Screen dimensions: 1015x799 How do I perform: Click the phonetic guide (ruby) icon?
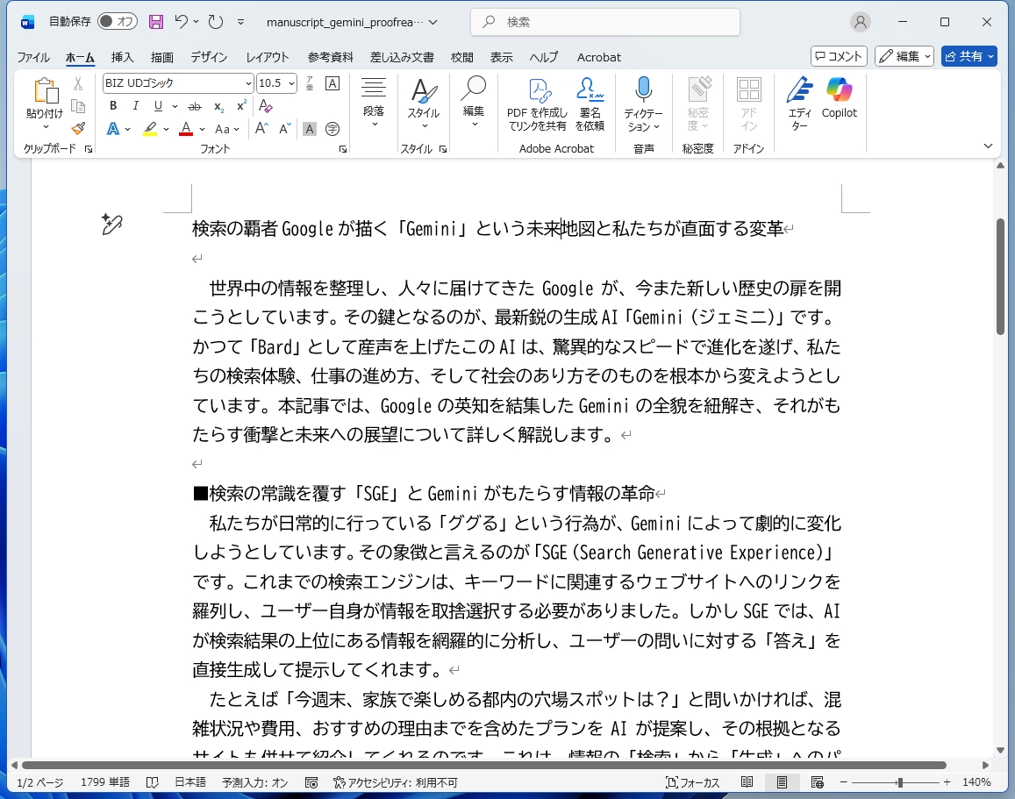(x=310, y=82)
